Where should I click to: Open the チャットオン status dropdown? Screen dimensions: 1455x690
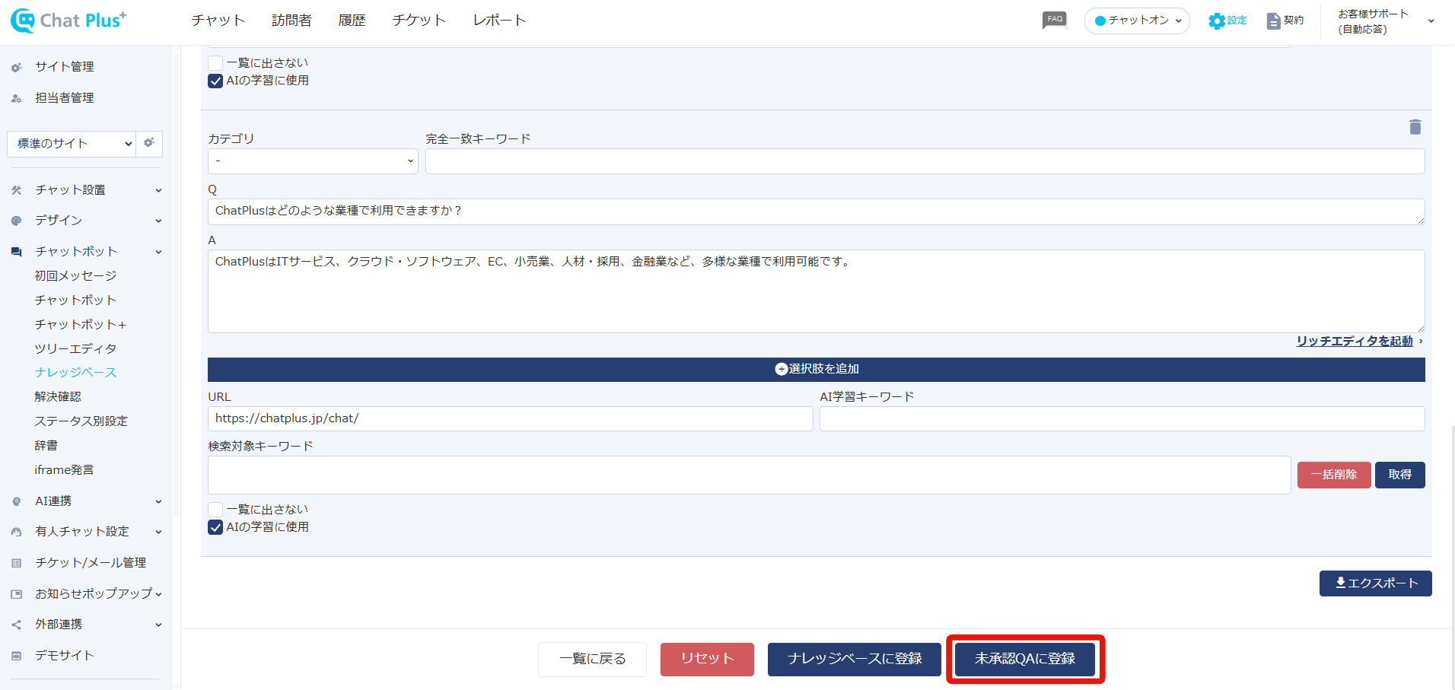(1137, 21)
